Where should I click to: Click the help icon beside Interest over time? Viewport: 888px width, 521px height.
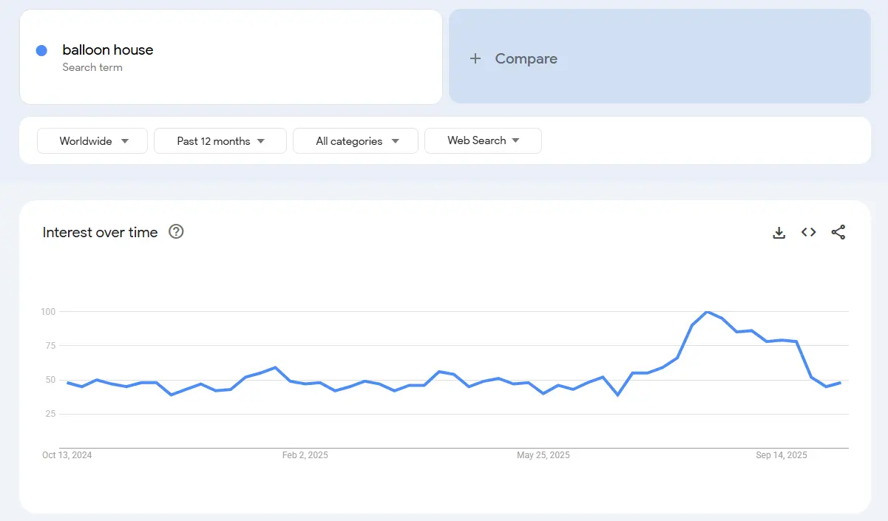[x=176, y=232]
